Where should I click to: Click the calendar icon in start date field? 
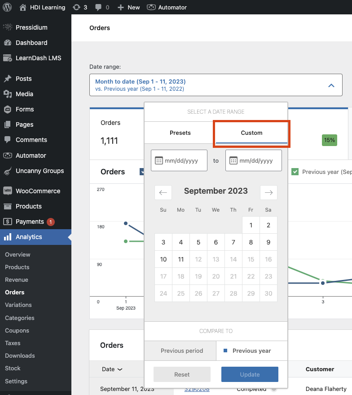point(158,160)
